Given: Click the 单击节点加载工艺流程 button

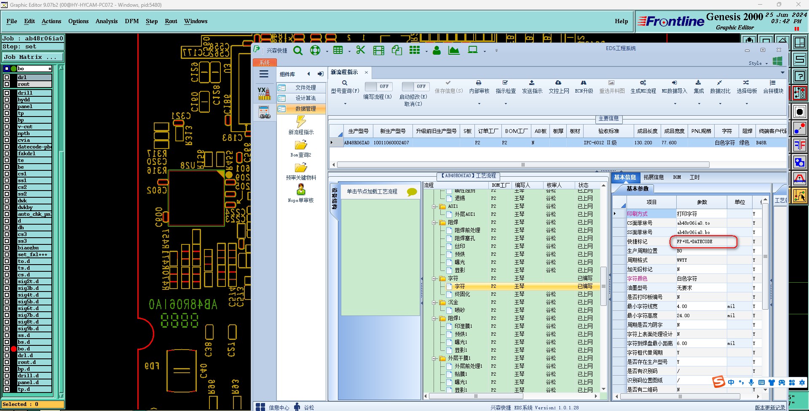Looking at the screenshot, I should tap(380, 192).
